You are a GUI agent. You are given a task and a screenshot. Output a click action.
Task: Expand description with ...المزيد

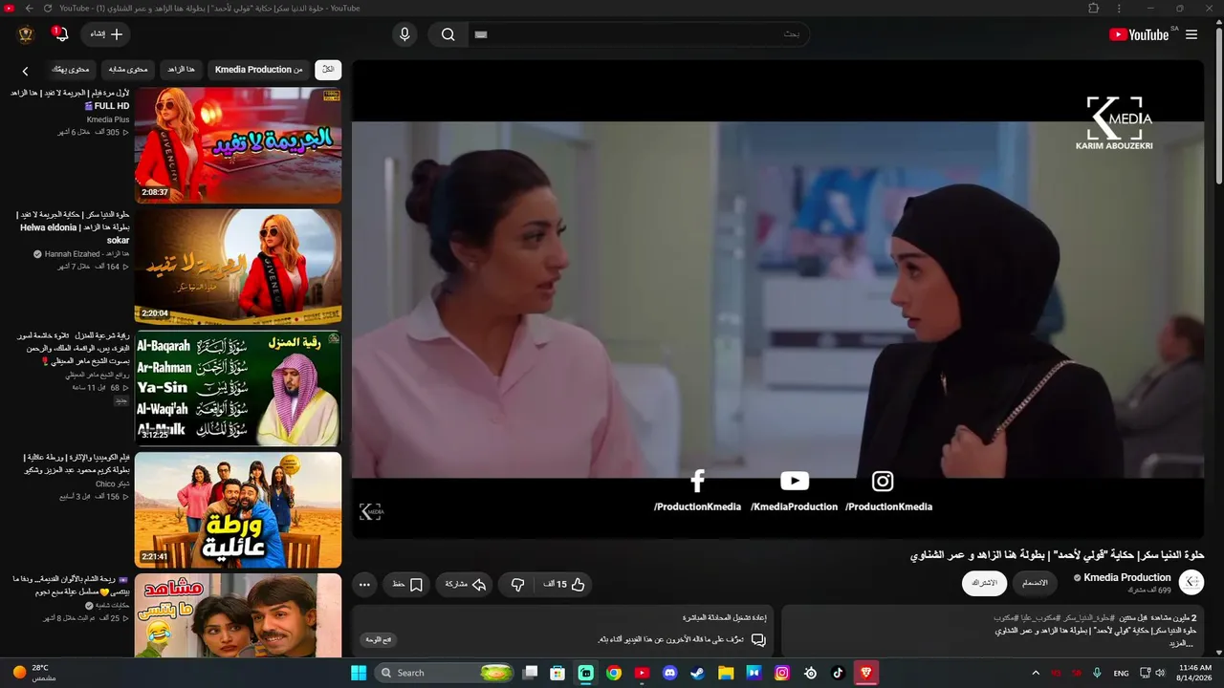point(1182,643)
